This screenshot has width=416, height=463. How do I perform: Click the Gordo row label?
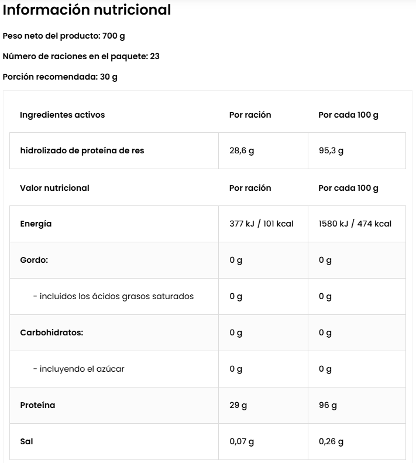click(34, 260)
